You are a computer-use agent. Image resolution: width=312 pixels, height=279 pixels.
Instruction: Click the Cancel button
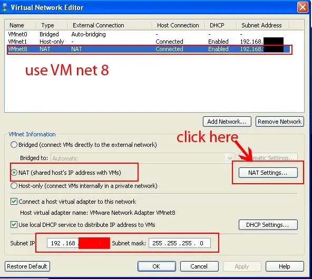pyautogui.click(x=199, y=266)
